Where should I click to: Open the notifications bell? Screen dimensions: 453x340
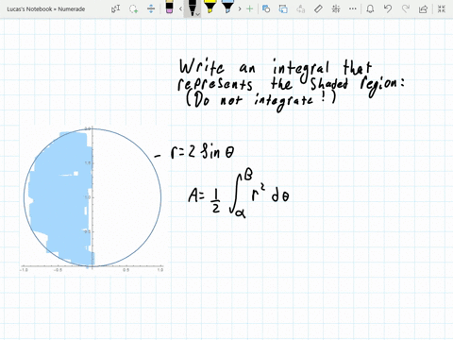pyautogui.click(x=370, y=8)
